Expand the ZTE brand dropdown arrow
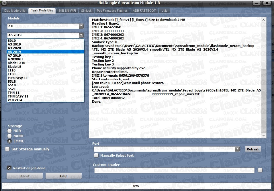 pyautogui.click(x=81, y=26)
